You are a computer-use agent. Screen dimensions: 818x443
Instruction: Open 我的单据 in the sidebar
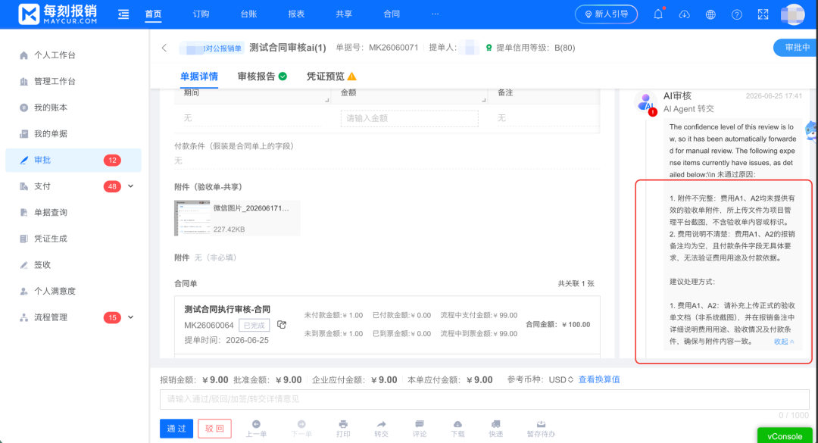(x=51, y=133)
